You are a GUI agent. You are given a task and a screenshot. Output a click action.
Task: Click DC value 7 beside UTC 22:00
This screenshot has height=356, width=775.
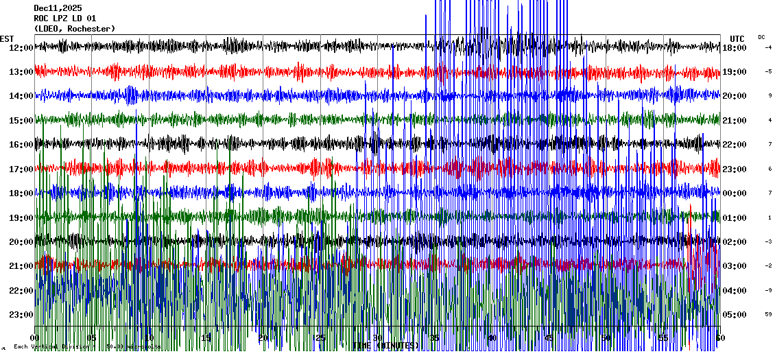[770, 144]
